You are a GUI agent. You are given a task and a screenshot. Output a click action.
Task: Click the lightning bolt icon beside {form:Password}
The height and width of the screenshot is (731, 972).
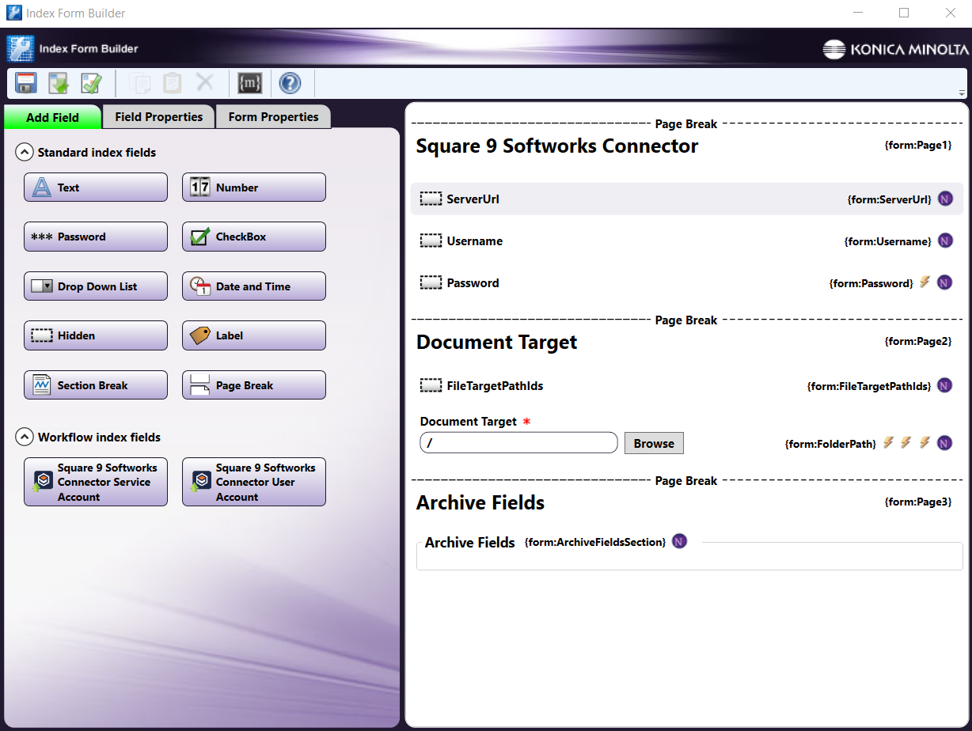click(925, 282)
